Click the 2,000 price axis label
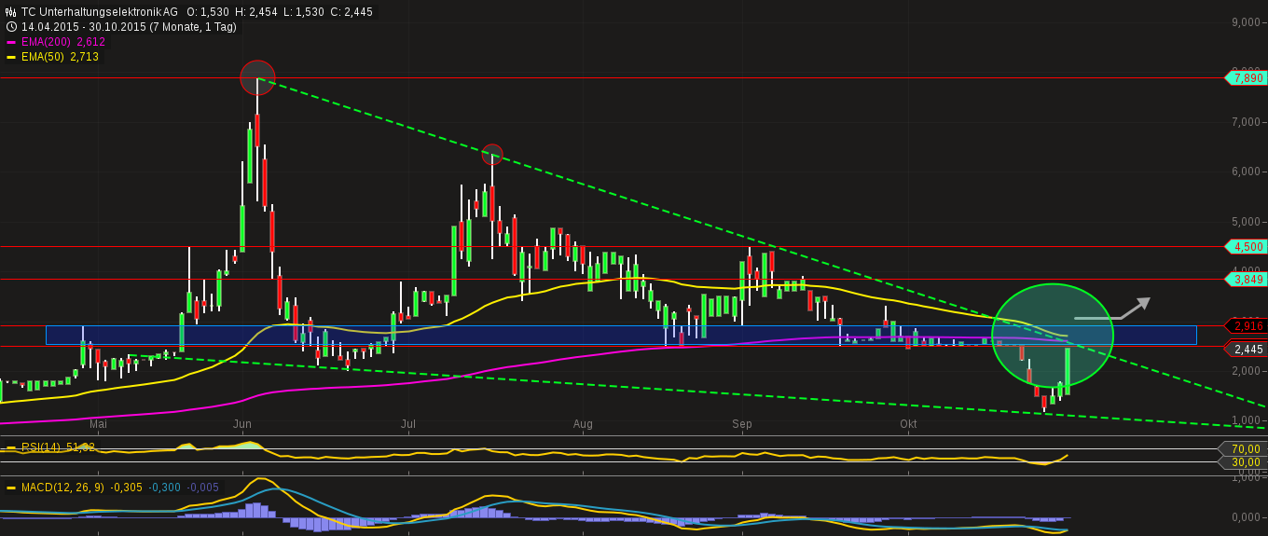This screenshot has width=1268, height=536. (x=1247, y=371)
